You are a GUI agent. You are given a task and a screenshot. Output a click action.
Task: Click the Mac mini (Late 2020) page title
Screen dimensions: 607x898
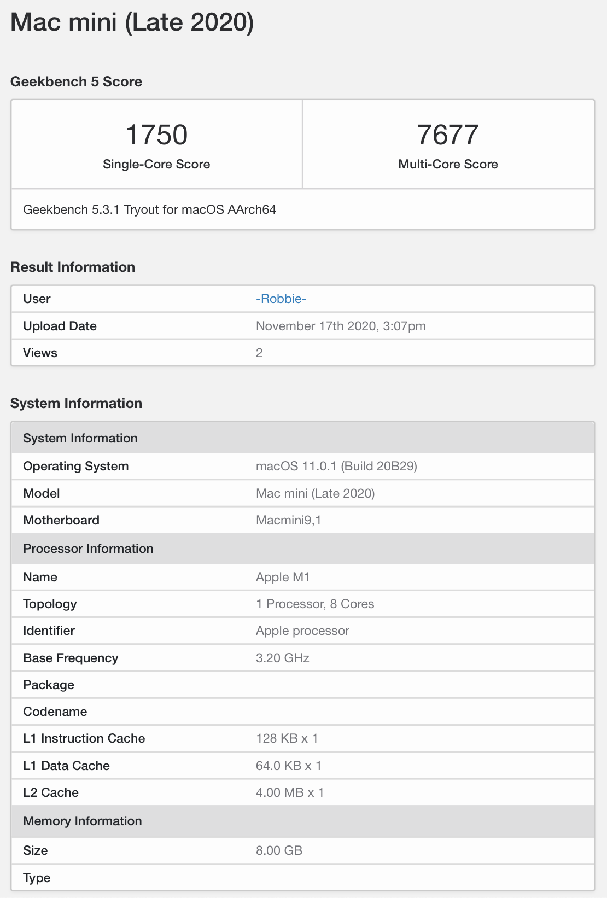pyautogui.click(x=132, y=23)
